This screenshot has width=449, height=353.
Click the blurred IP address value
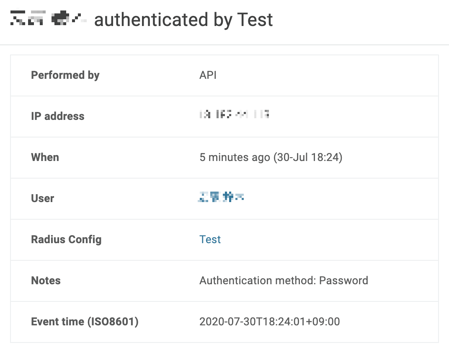tap(234, 114)
